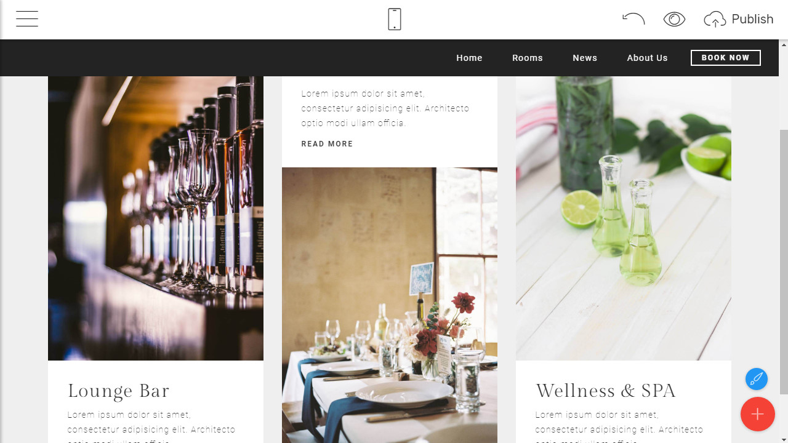Click the dining table photo

click(390, 305)
